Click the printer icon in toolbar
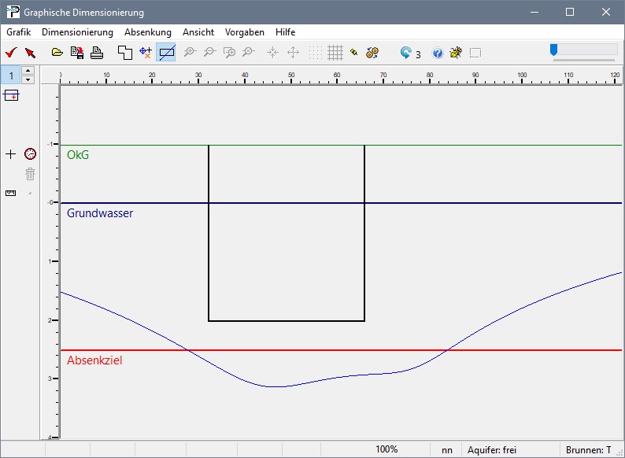The height and width of the screenshot is (458, 625). 97,53
